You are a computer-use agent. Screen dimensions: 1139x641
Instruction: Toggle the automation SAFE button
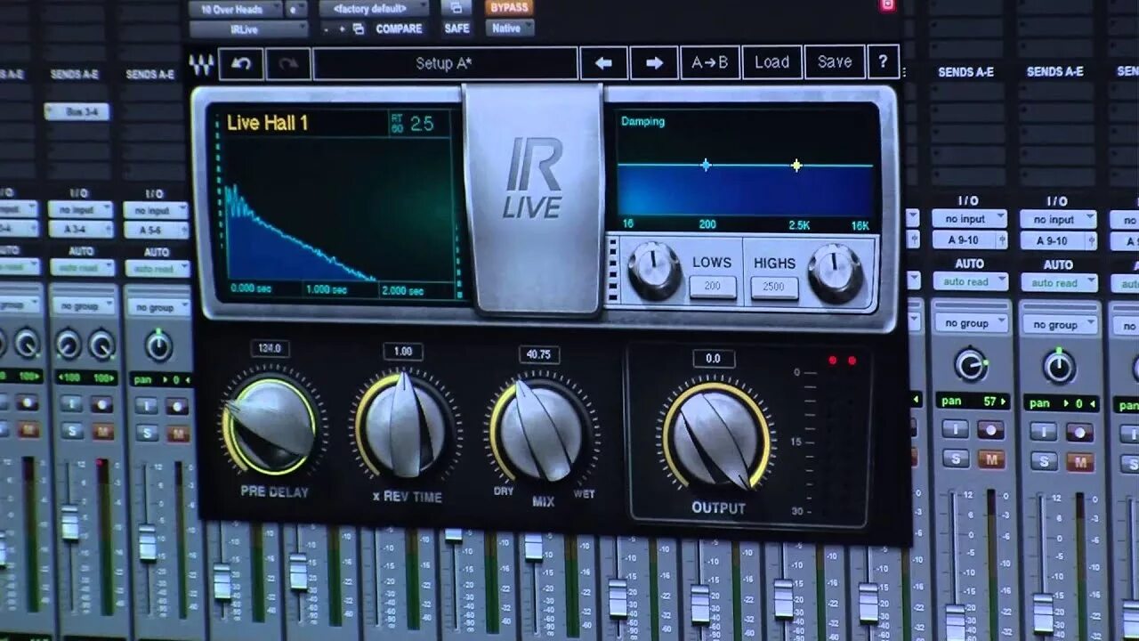(x=456, y=28)
